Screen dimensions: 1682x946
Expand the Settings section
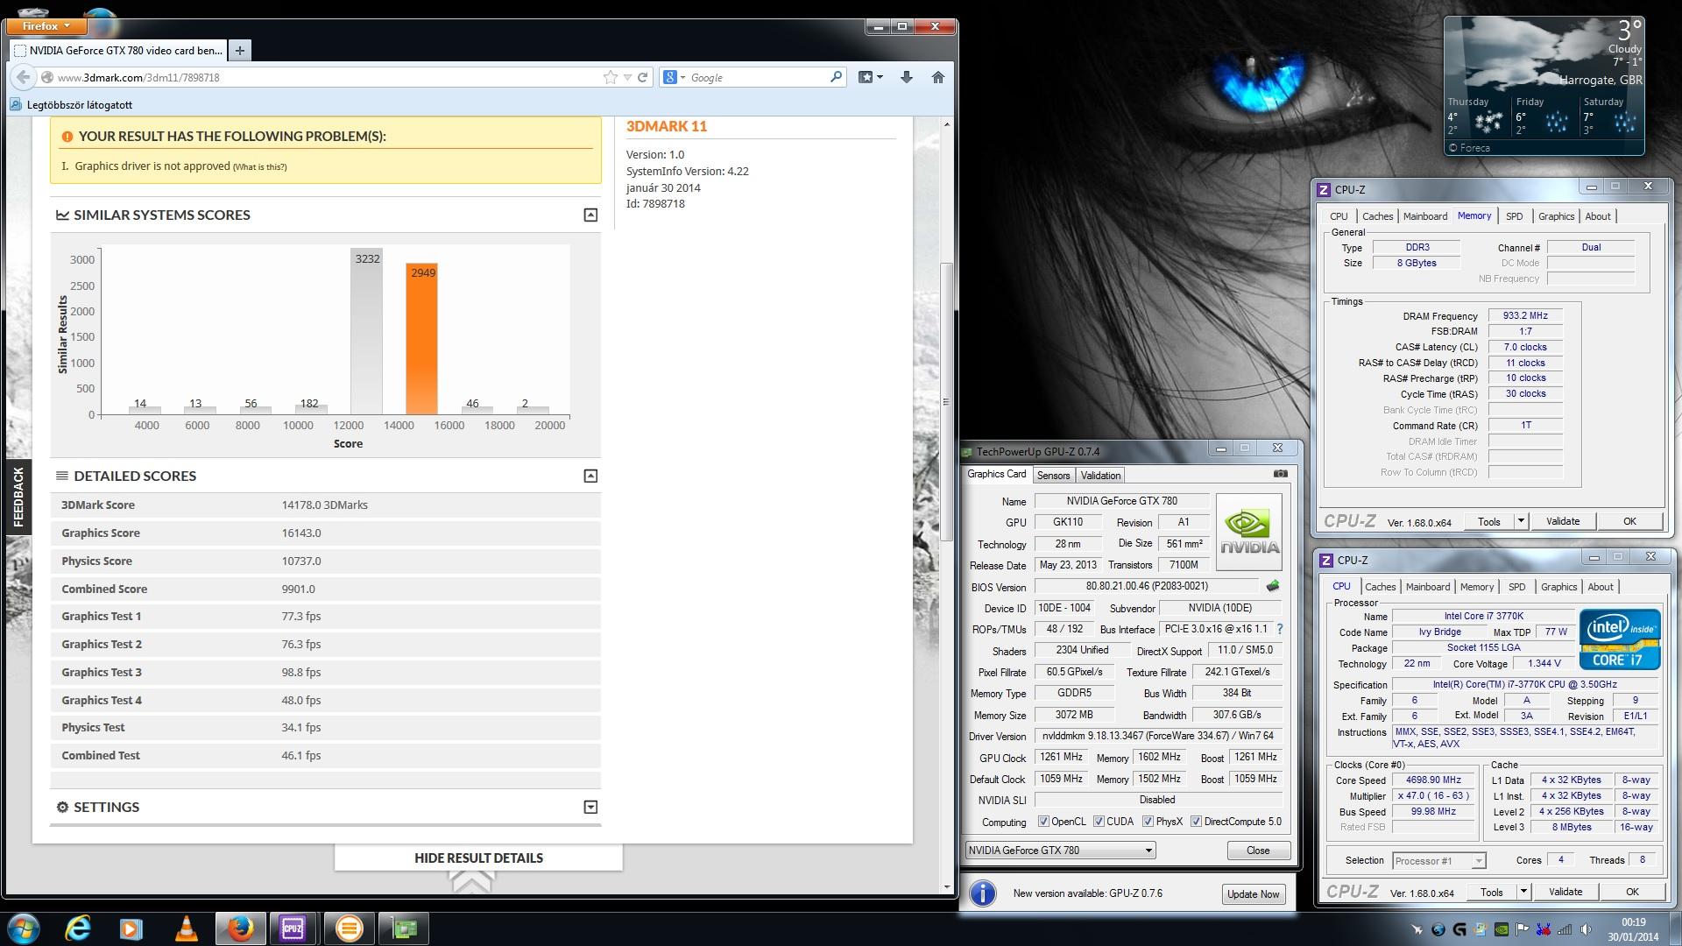click(x=590, y=807)
